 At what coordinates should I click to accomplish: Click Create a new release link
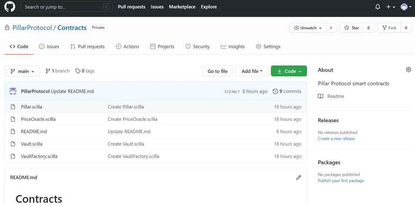click(x=336, y=139)
